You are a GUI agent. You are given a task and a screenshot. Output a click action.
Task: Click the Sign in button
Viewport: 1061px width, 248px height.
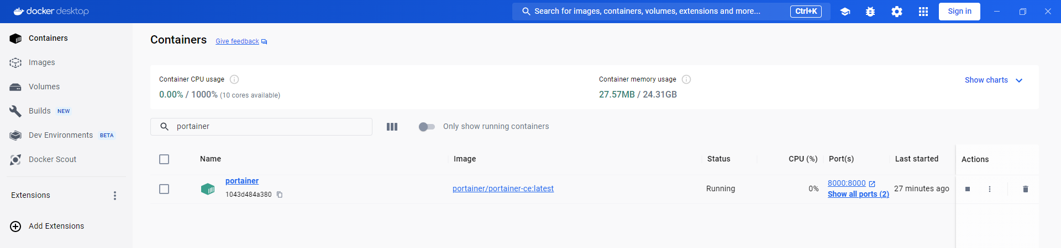coord(959,12)
